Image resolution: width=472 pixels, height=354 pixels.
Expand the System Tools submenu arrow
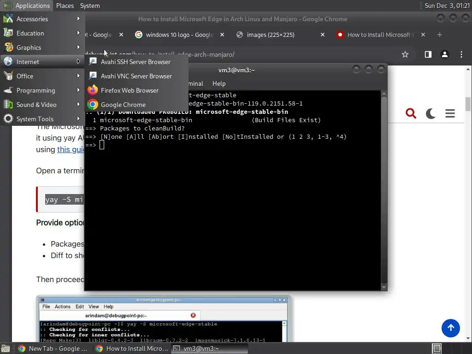78,118
